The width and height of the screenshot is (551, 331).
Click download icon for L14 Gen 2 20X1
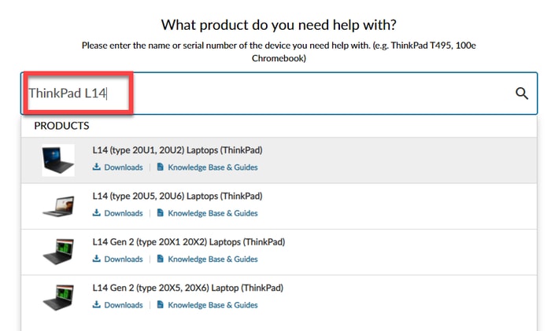(97, 259)
